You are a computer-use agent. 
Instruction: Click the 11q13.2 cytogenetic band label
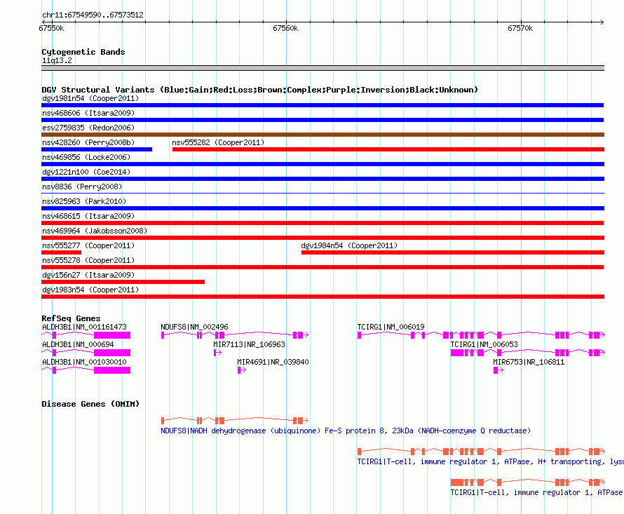(57, 60)
